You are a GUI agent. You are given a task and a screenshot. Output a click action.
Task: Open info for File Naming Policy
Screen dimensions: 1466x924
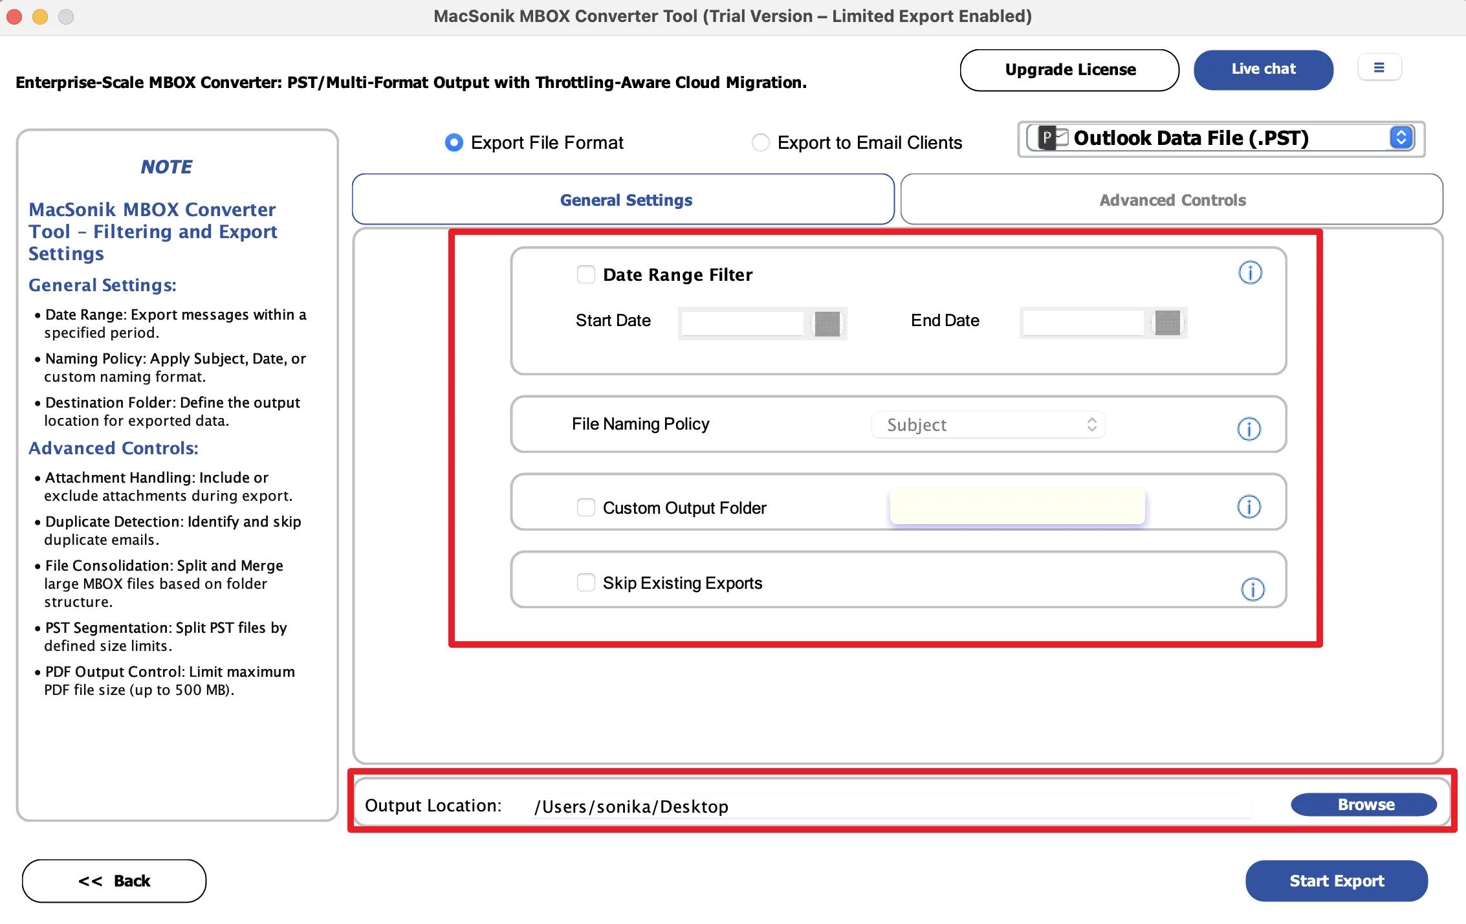[x=1249, y=428]
